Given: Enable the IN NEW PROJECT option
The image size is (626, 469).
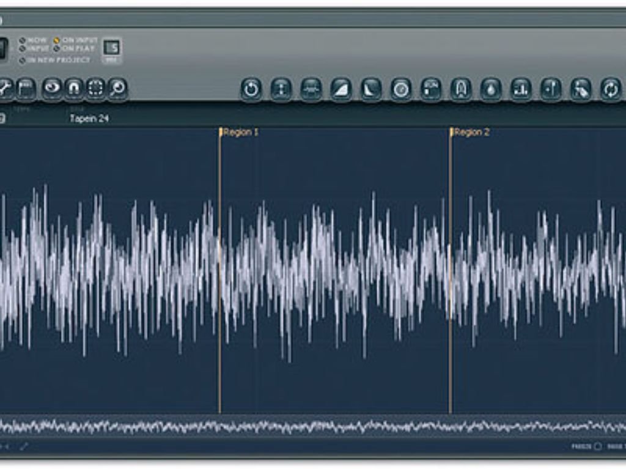Looking at the screenshot, I should pyautogui.click(x=55, y=61).
